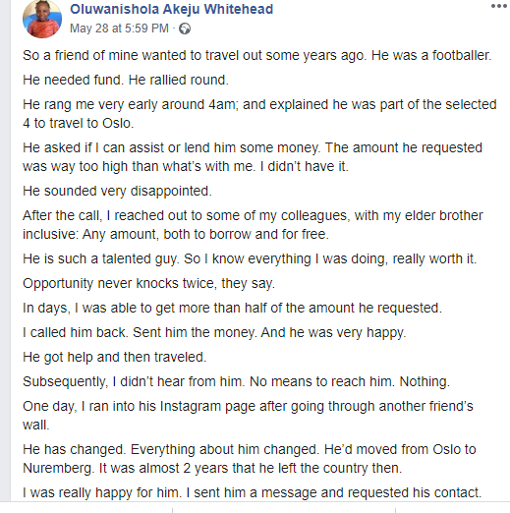Image resolution: width=510 pixels, height=513 pixels.
Task: Click 'He got help and then traveled.'
Action: click(114, 357)
